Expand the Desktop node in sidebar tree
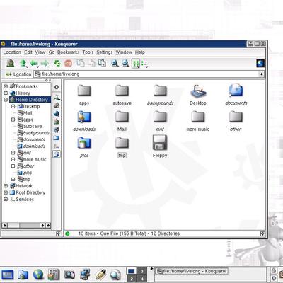This screenshot has height=283, width=283. (x=13, y=106)
